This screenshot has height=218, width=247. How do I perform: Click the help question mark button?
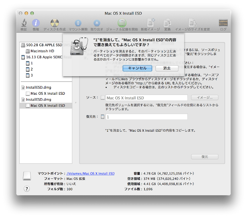point(27,189)
